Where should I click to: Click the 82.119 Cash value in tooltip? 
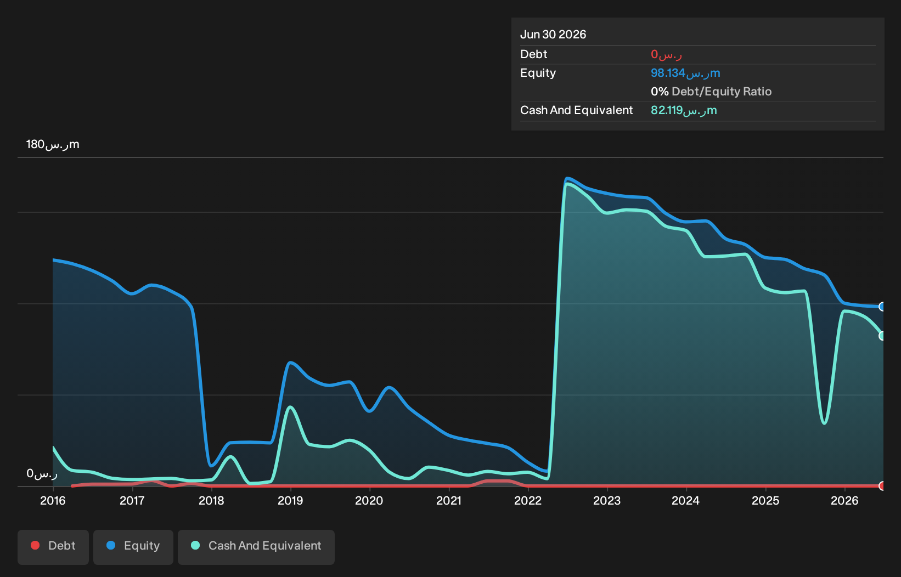684,110
